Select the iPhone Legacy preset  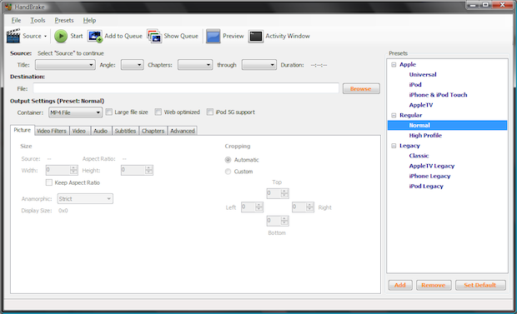point(429,177)
